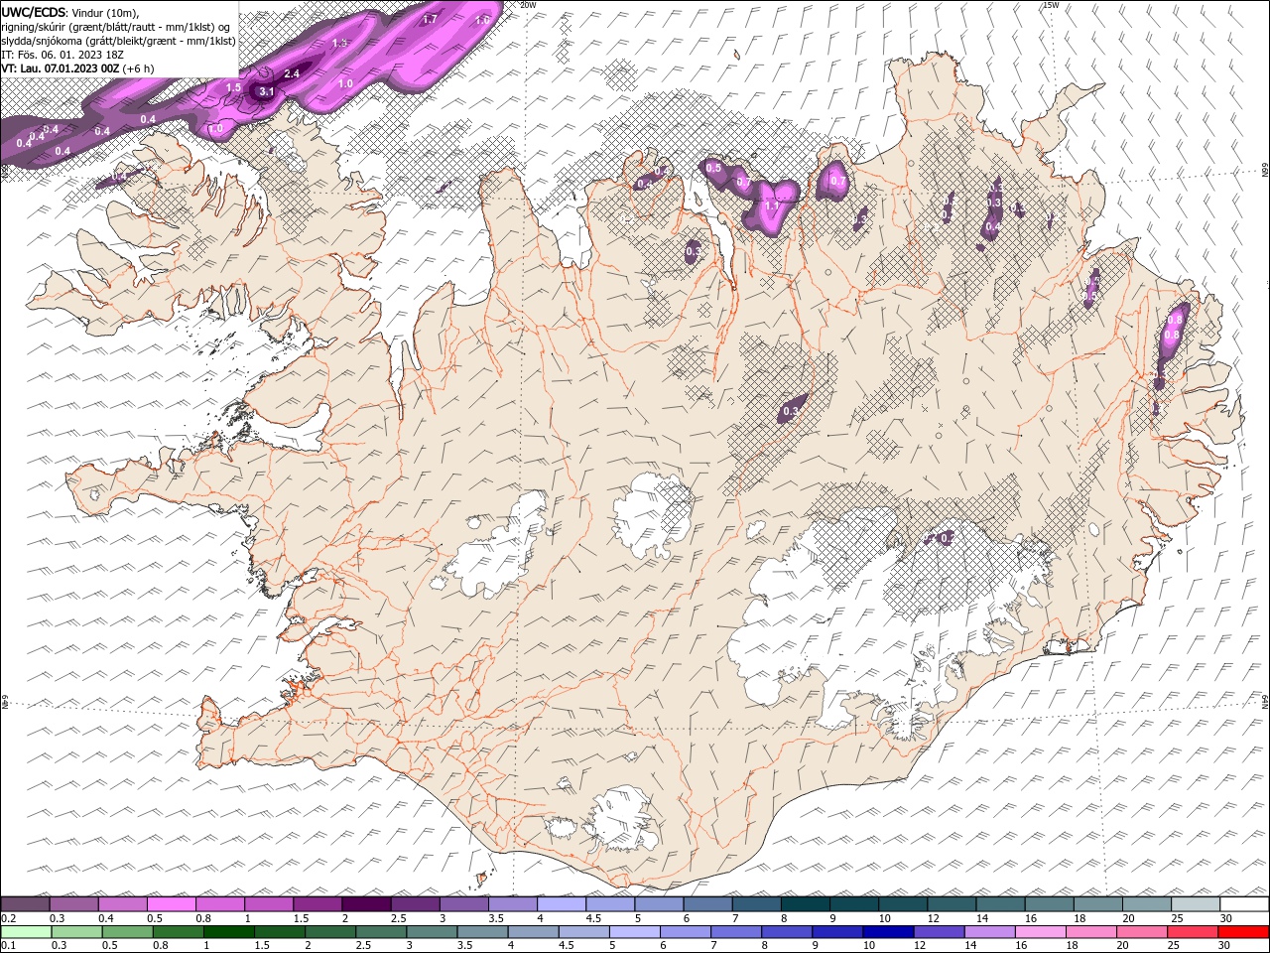Pick the upper scale swatch labeled 12
Viewport: 1270px width, 953px height.
(952, 904)
